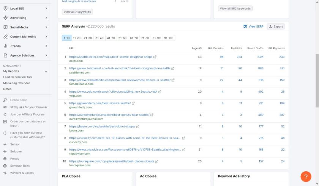
Task: Select the 91-100 results range tab
Action: (x=169, y=38)
